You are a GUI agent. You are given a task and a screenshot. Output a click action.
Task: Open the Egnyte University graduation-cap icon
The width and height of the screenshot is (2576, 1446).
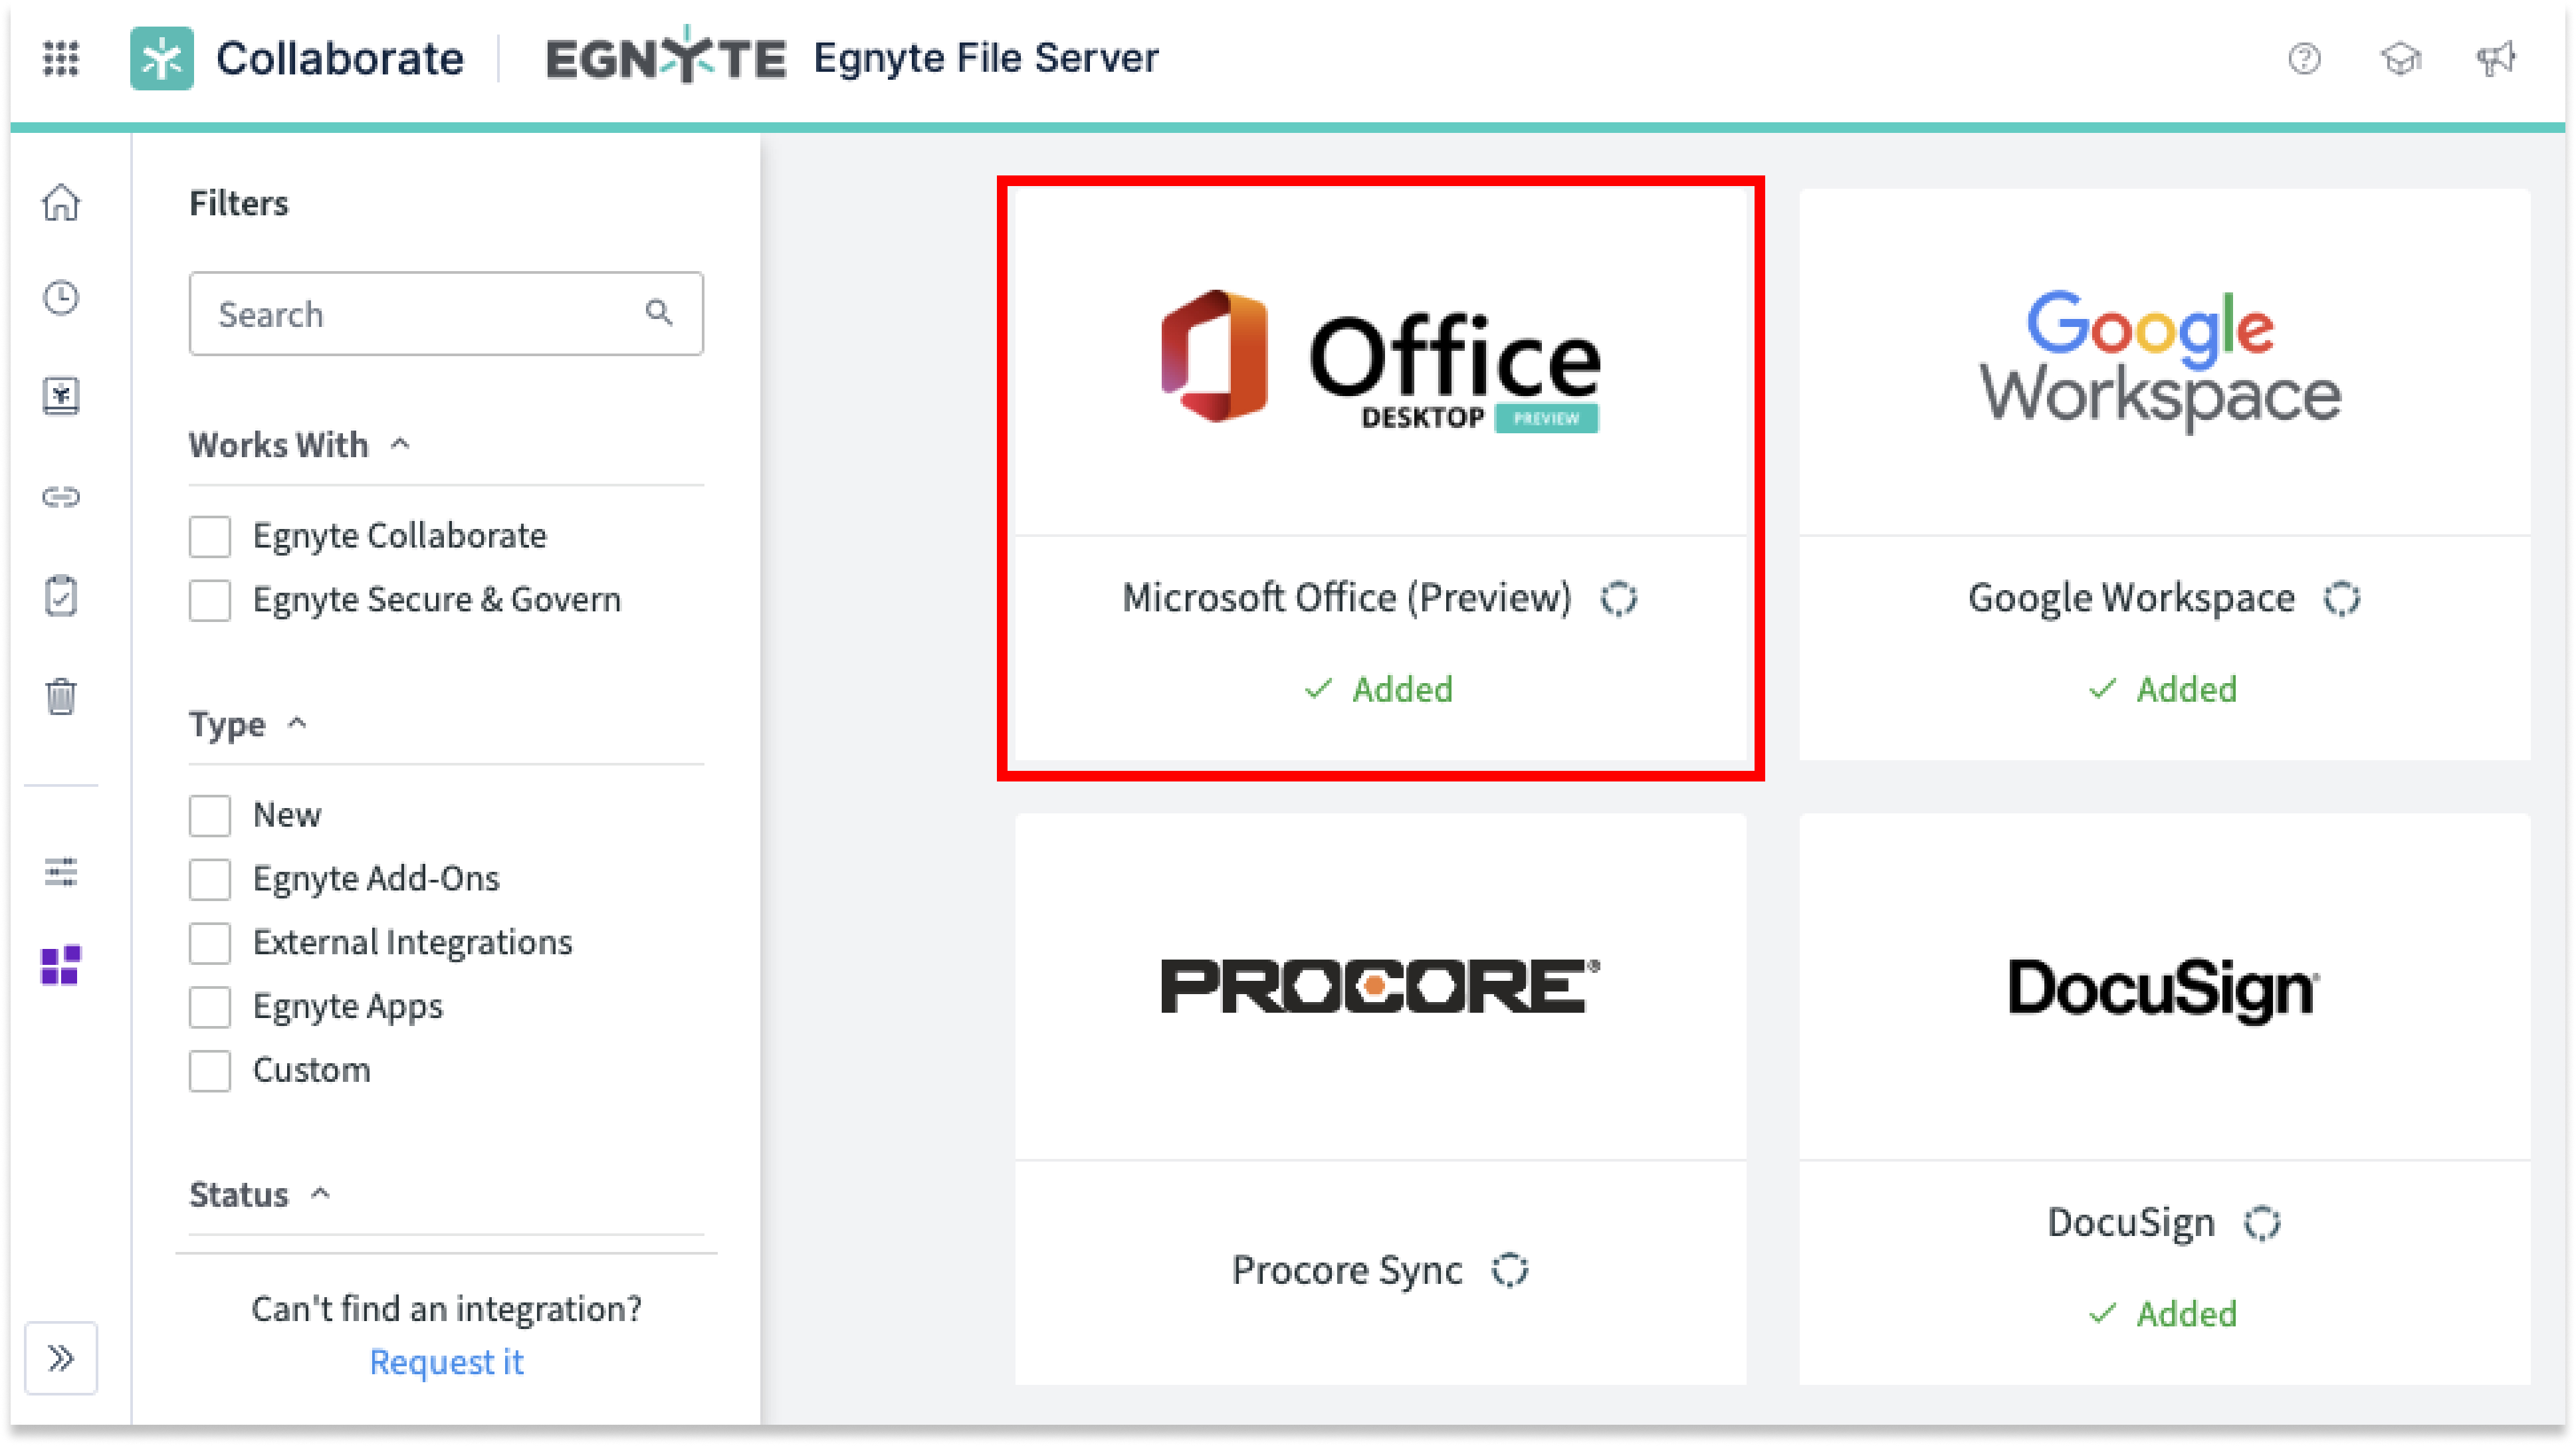click(2401, 59)
